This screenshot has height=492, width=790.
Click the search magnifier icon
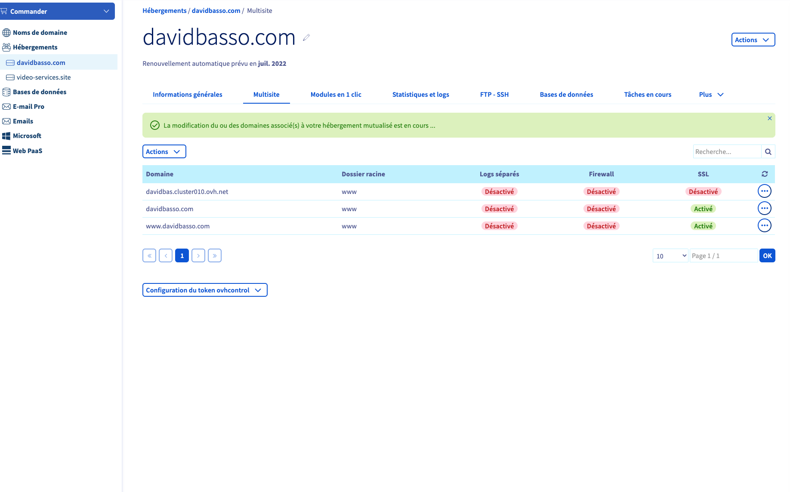click(768, 152)
